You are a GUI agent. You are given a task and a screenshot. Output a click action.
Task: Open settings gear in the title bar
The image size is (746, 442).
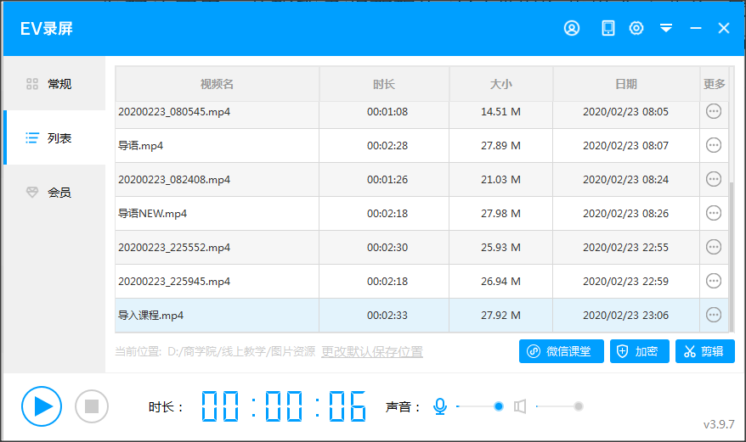(x=636, y=29)
